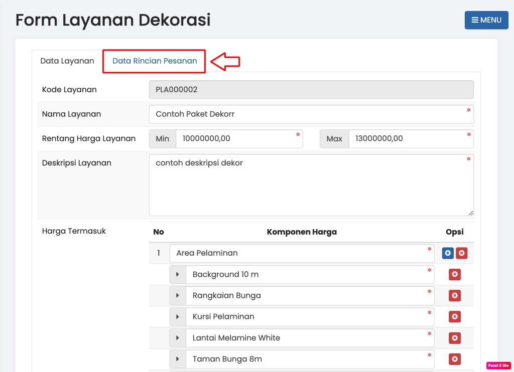Edit the Min price input field

tap(238, 139)
